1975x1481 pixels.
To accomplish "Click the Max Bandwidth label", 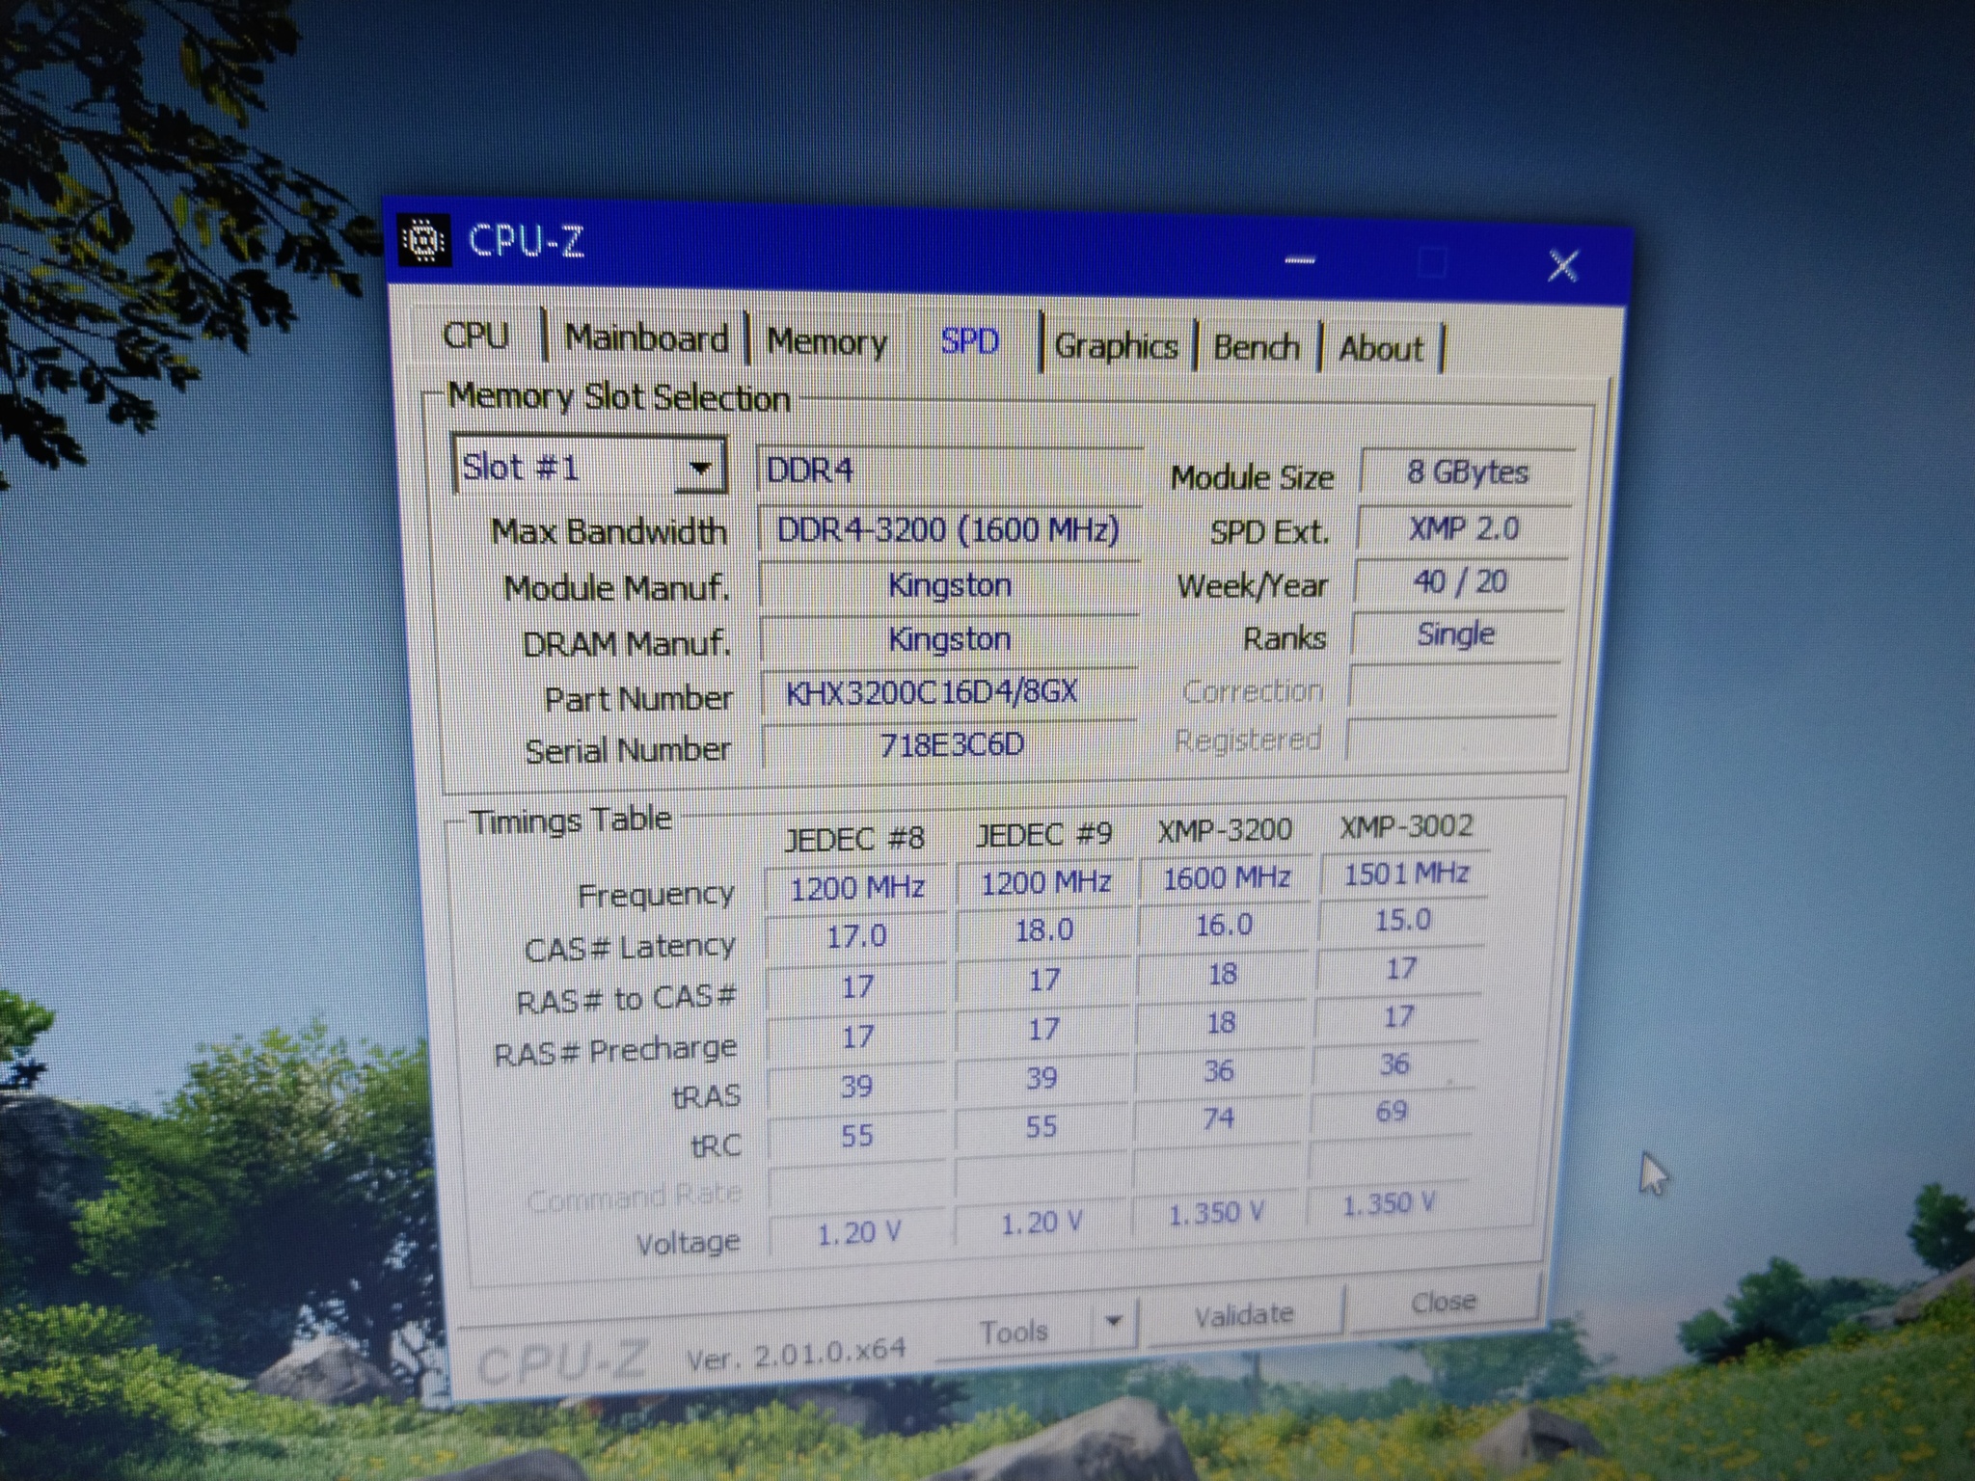I will tap(609, 531).
